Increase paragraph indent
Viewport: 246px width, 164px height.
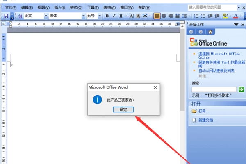tap(217, 16)
